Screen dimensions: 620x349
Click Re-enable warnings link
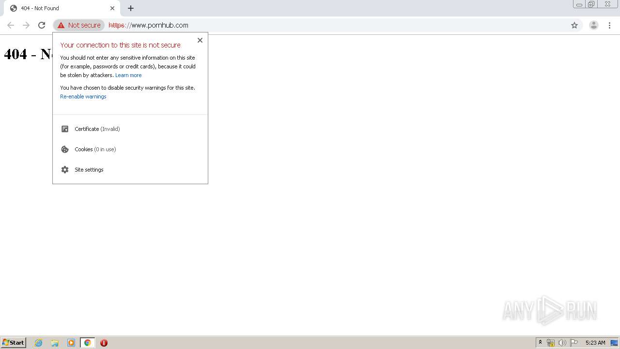[x=83, y=96]
